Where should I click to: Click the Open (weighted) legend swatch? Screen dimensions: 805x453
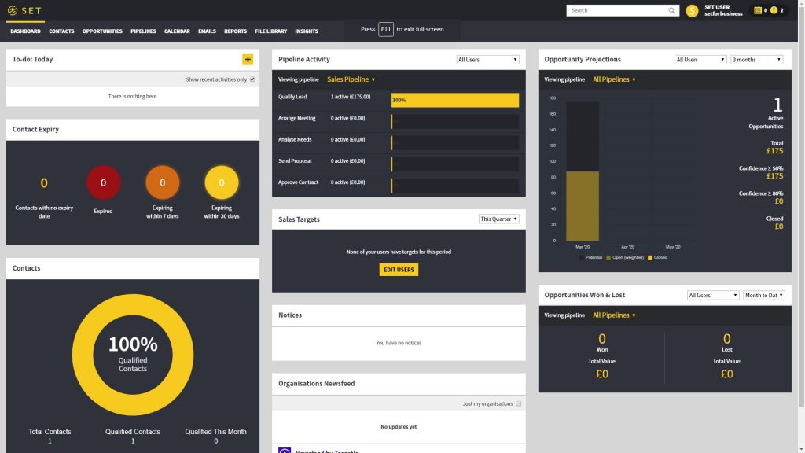coord(608,257)
